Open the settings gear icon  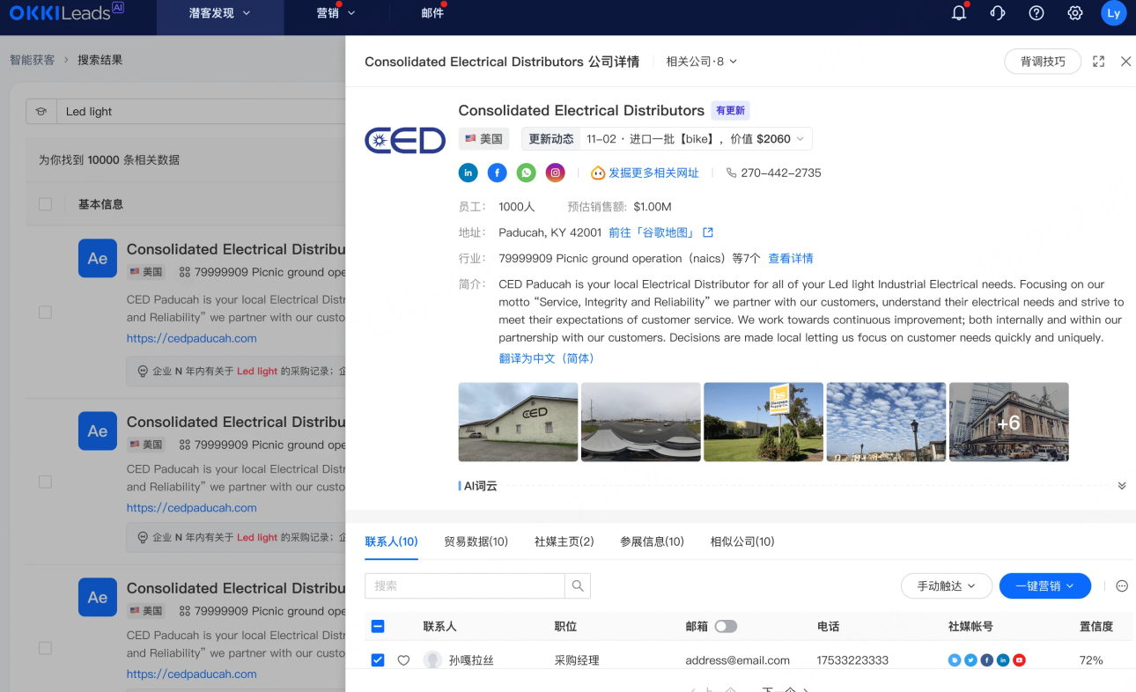click(x=1074, y=13)
